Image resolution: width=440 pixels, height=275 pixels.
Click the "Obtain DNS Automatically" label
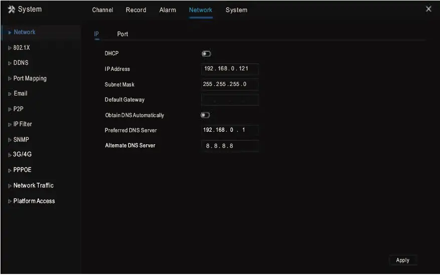pos(134,115)
